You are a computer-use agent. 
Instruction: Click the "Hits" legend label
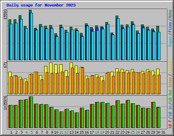(170, 14)
